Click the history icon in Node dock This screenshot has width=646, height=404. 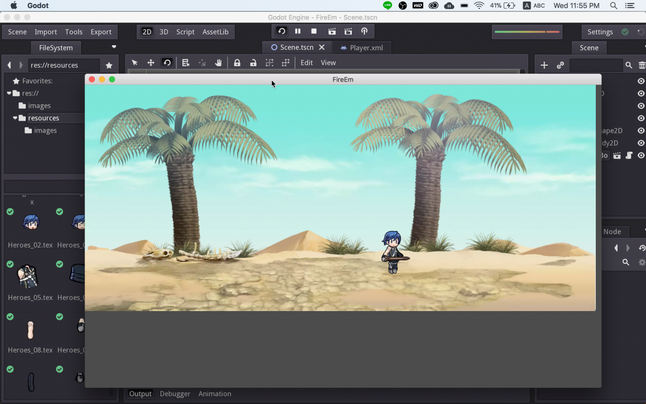pyautogui.click(x=642, y=248)
